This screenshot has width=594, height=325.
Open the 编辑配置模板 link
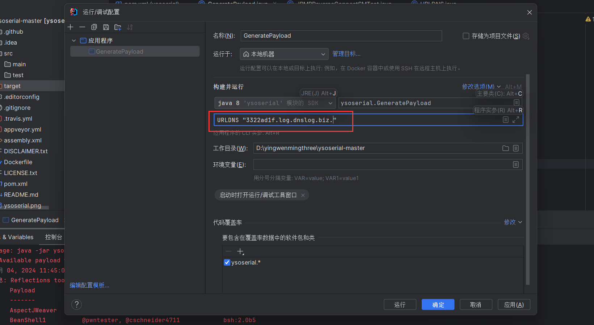(89, 286)
